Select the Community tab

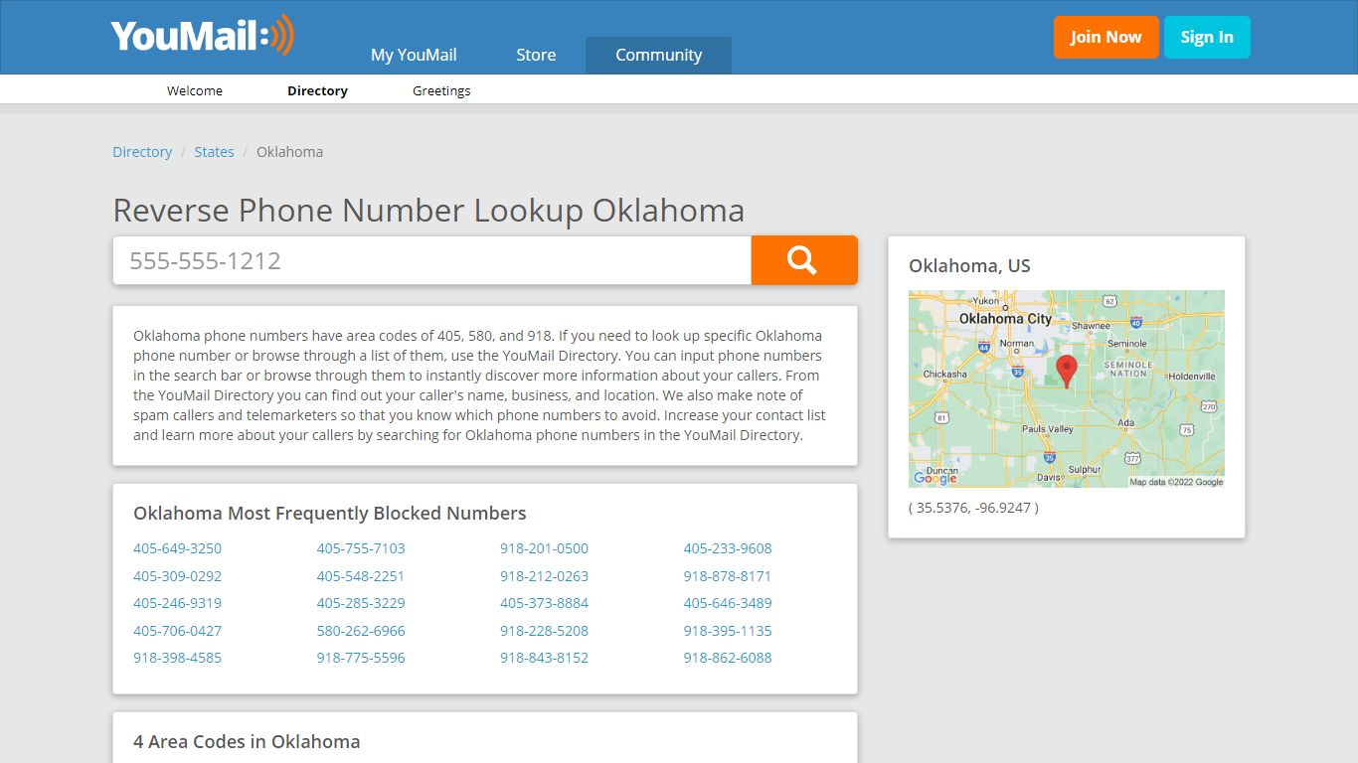(x=658, y=55)
